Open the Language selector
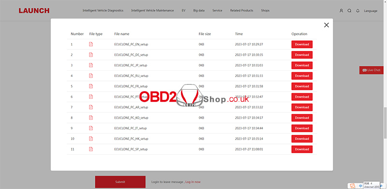 [x=371, y=11]
